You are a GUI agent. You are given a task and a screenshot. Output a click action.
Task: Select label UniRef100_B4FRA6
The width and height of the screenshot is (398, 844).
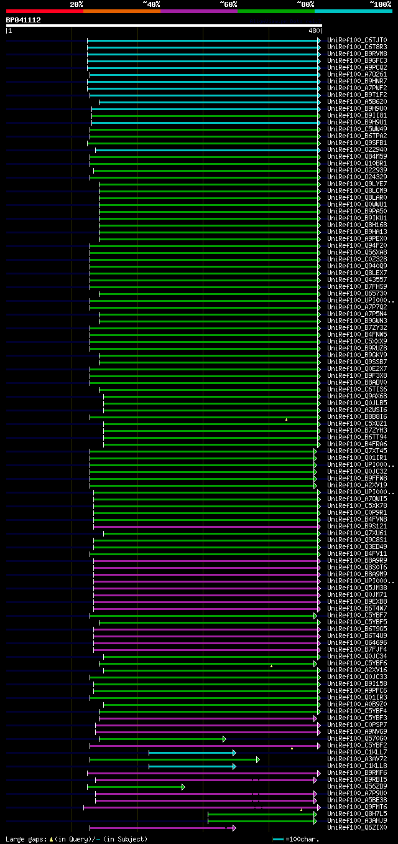click(x=357, y=444)
